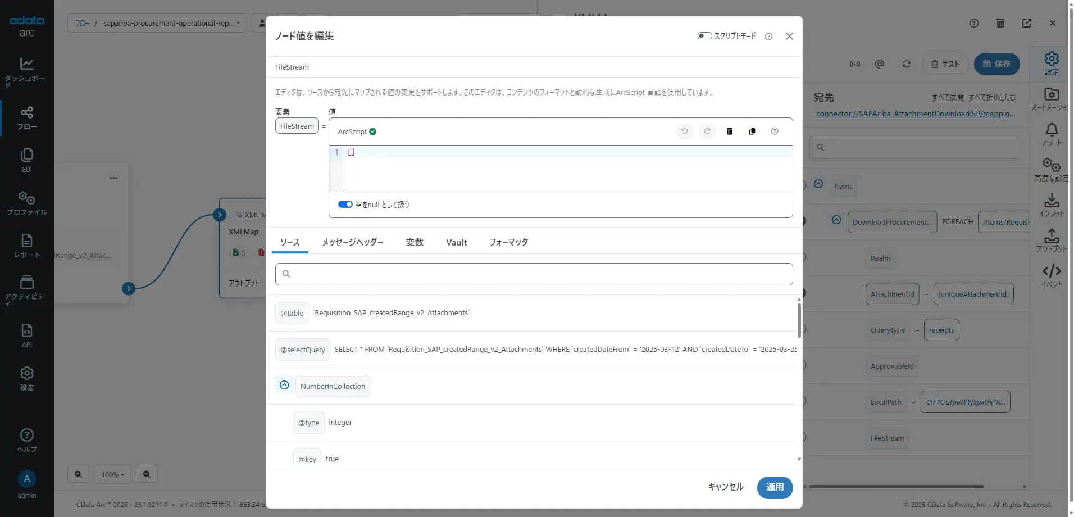This screenshot has height=517, width=1074.
Task: Close the ノード値を編集 dialog
Action: [x=789, y=37]
